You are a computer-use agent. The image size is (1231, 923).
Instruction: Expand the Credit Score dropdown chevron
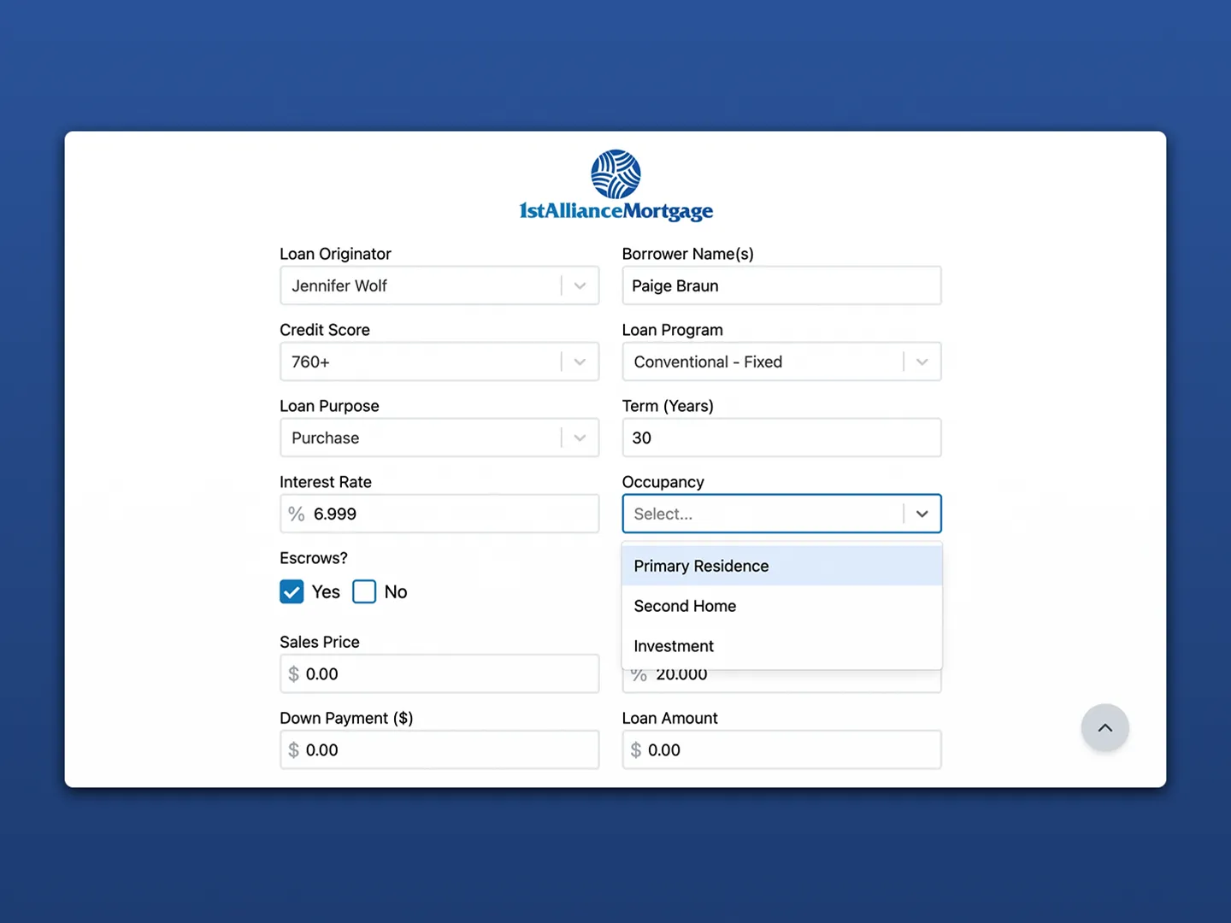point(580,362)
